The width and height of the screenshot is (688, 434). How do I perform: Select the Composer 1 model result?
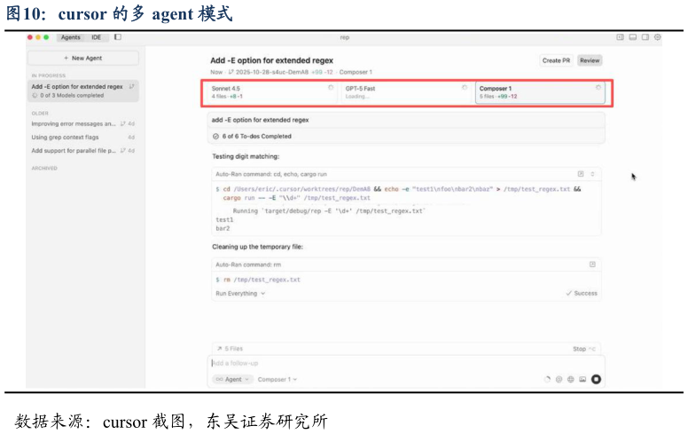pyautogui.click(x=539, y=92)
